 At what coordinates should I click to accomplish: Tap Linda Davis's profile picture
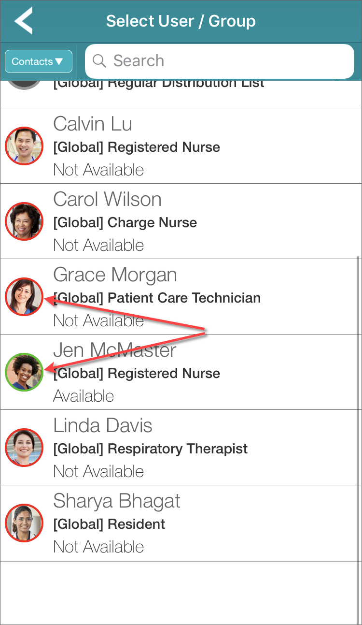coord(24,448)
